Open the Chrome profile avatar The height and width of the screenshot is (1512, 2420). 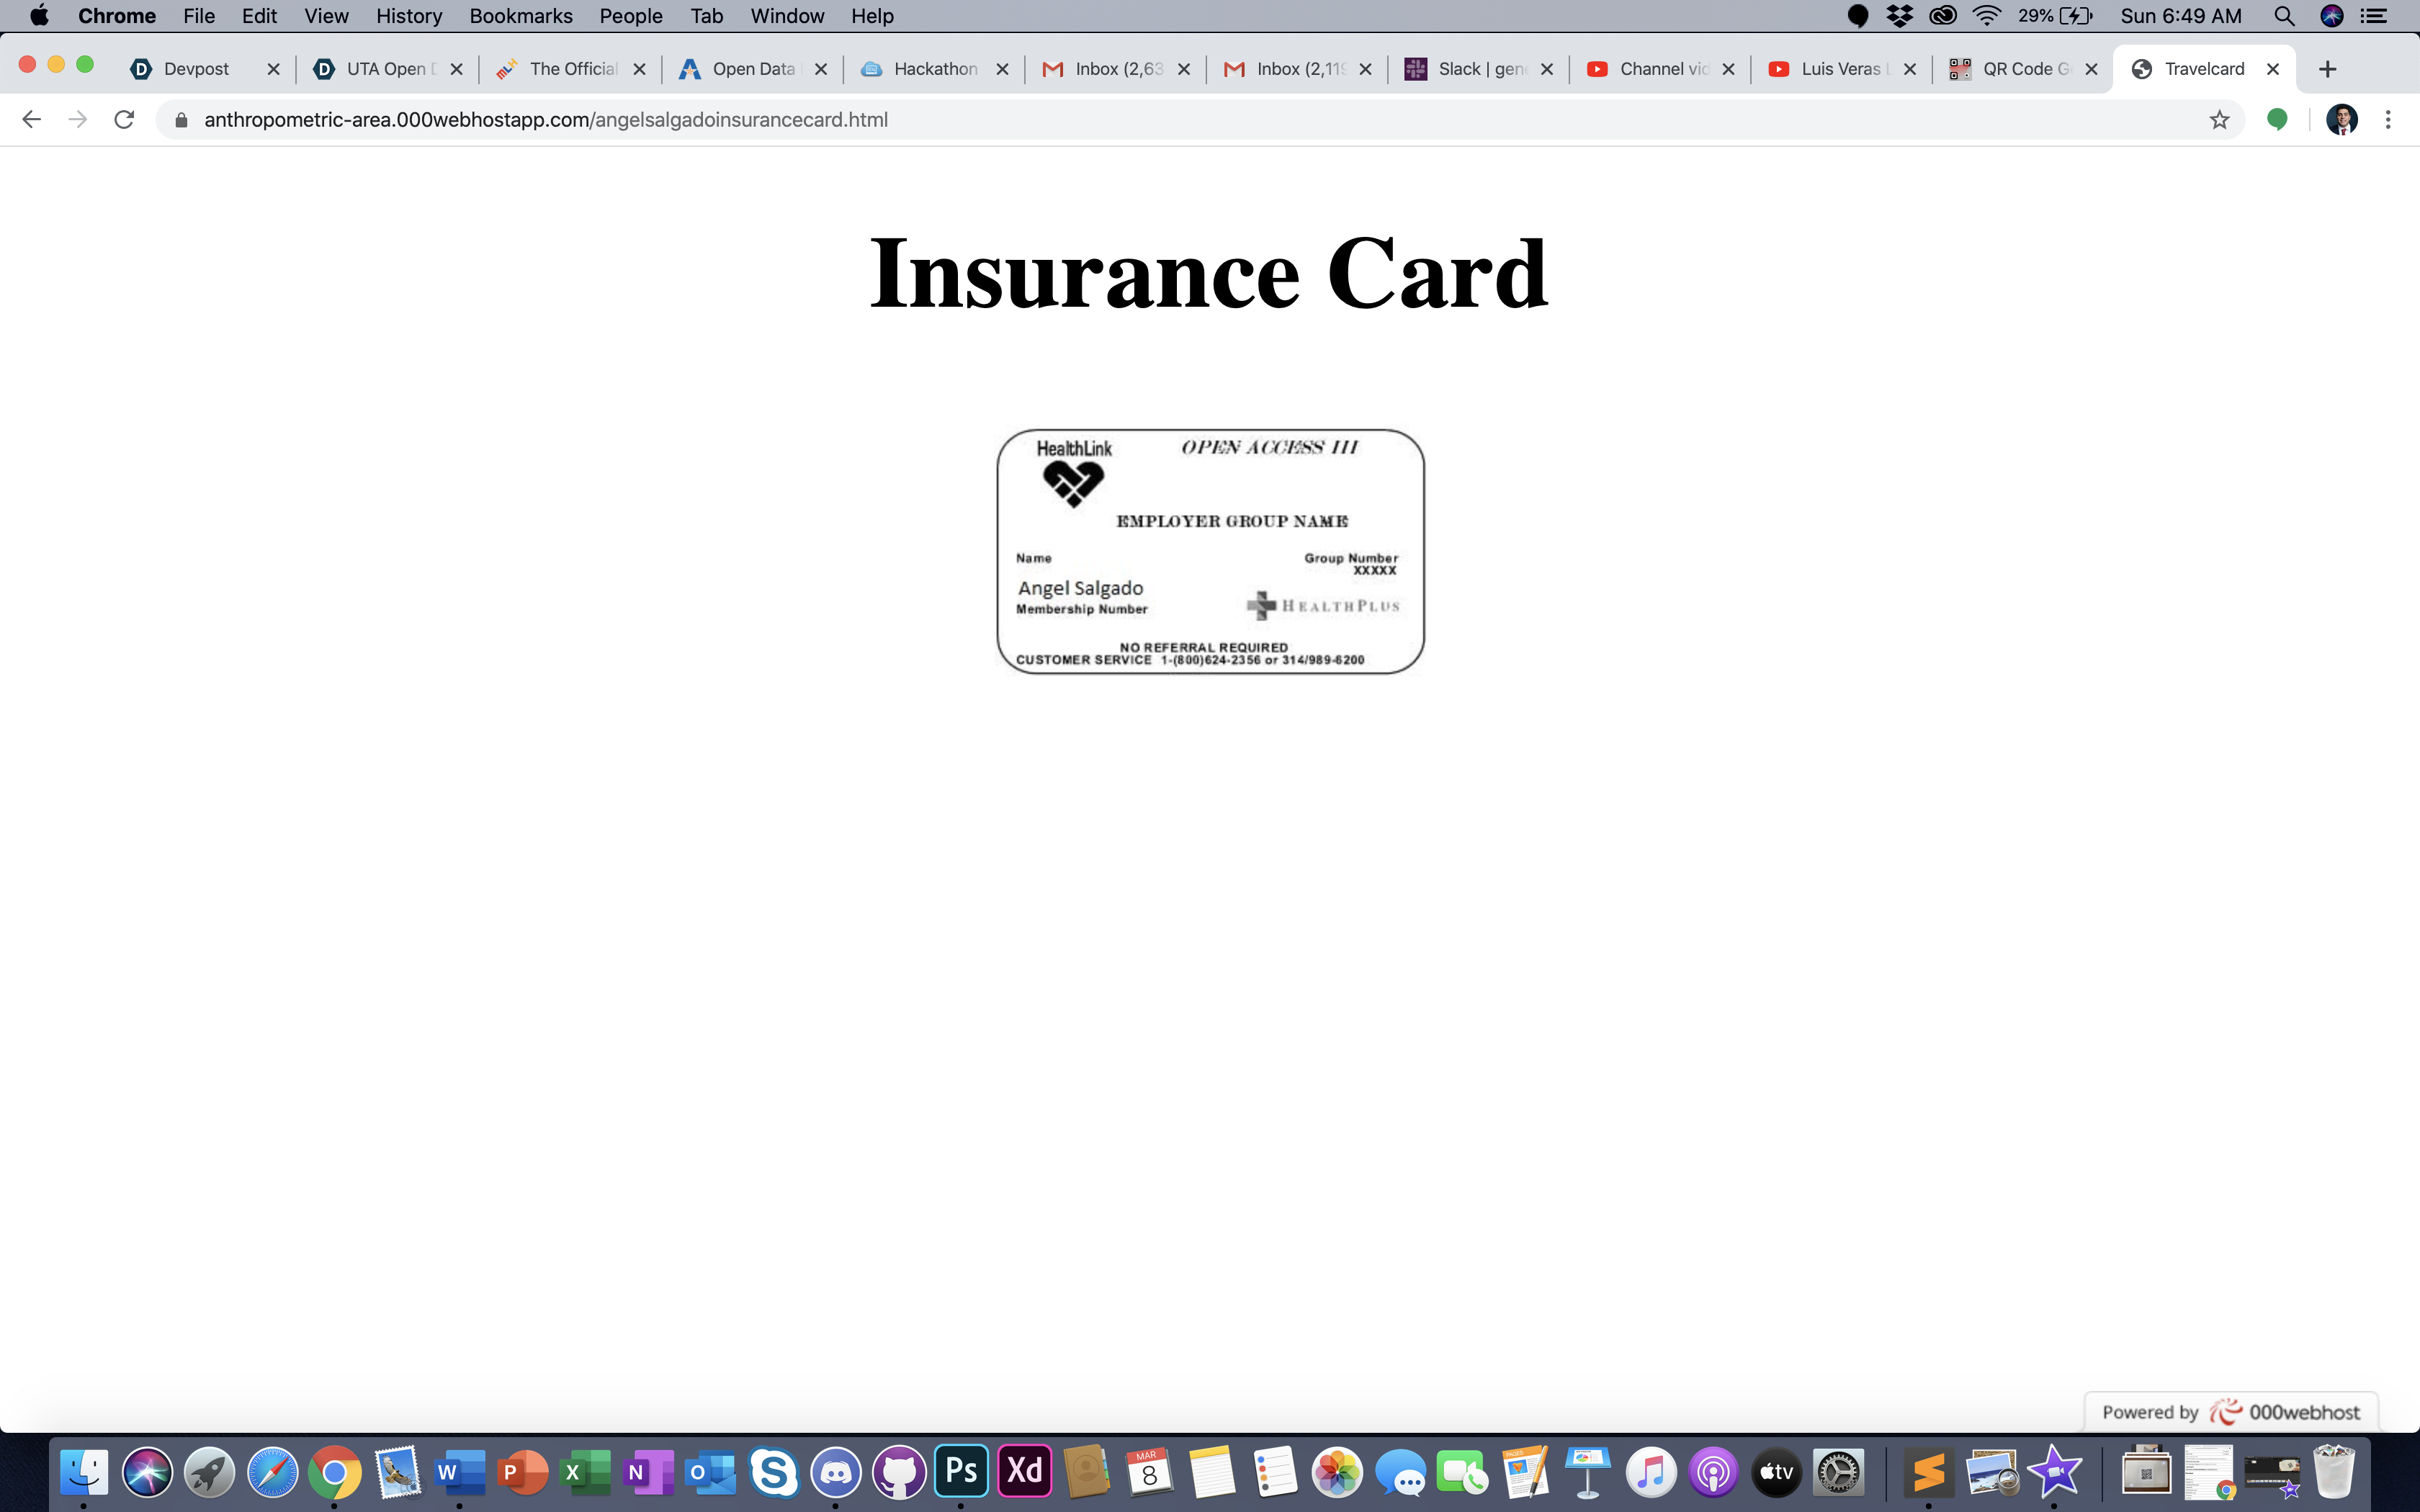[2341, 120]
